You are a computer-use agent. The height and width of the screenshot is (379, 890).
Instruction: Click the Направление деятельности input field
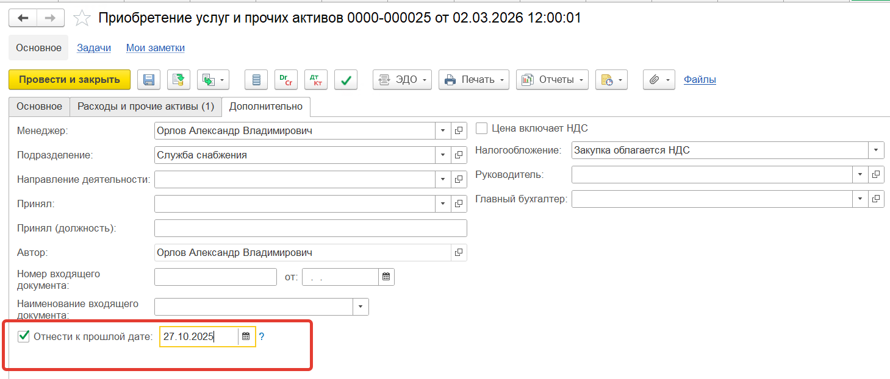pos(295,179)
